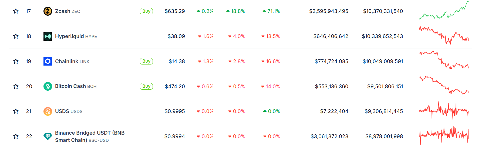Click the Chainlink hexagon logo icon

click(48, 61)
